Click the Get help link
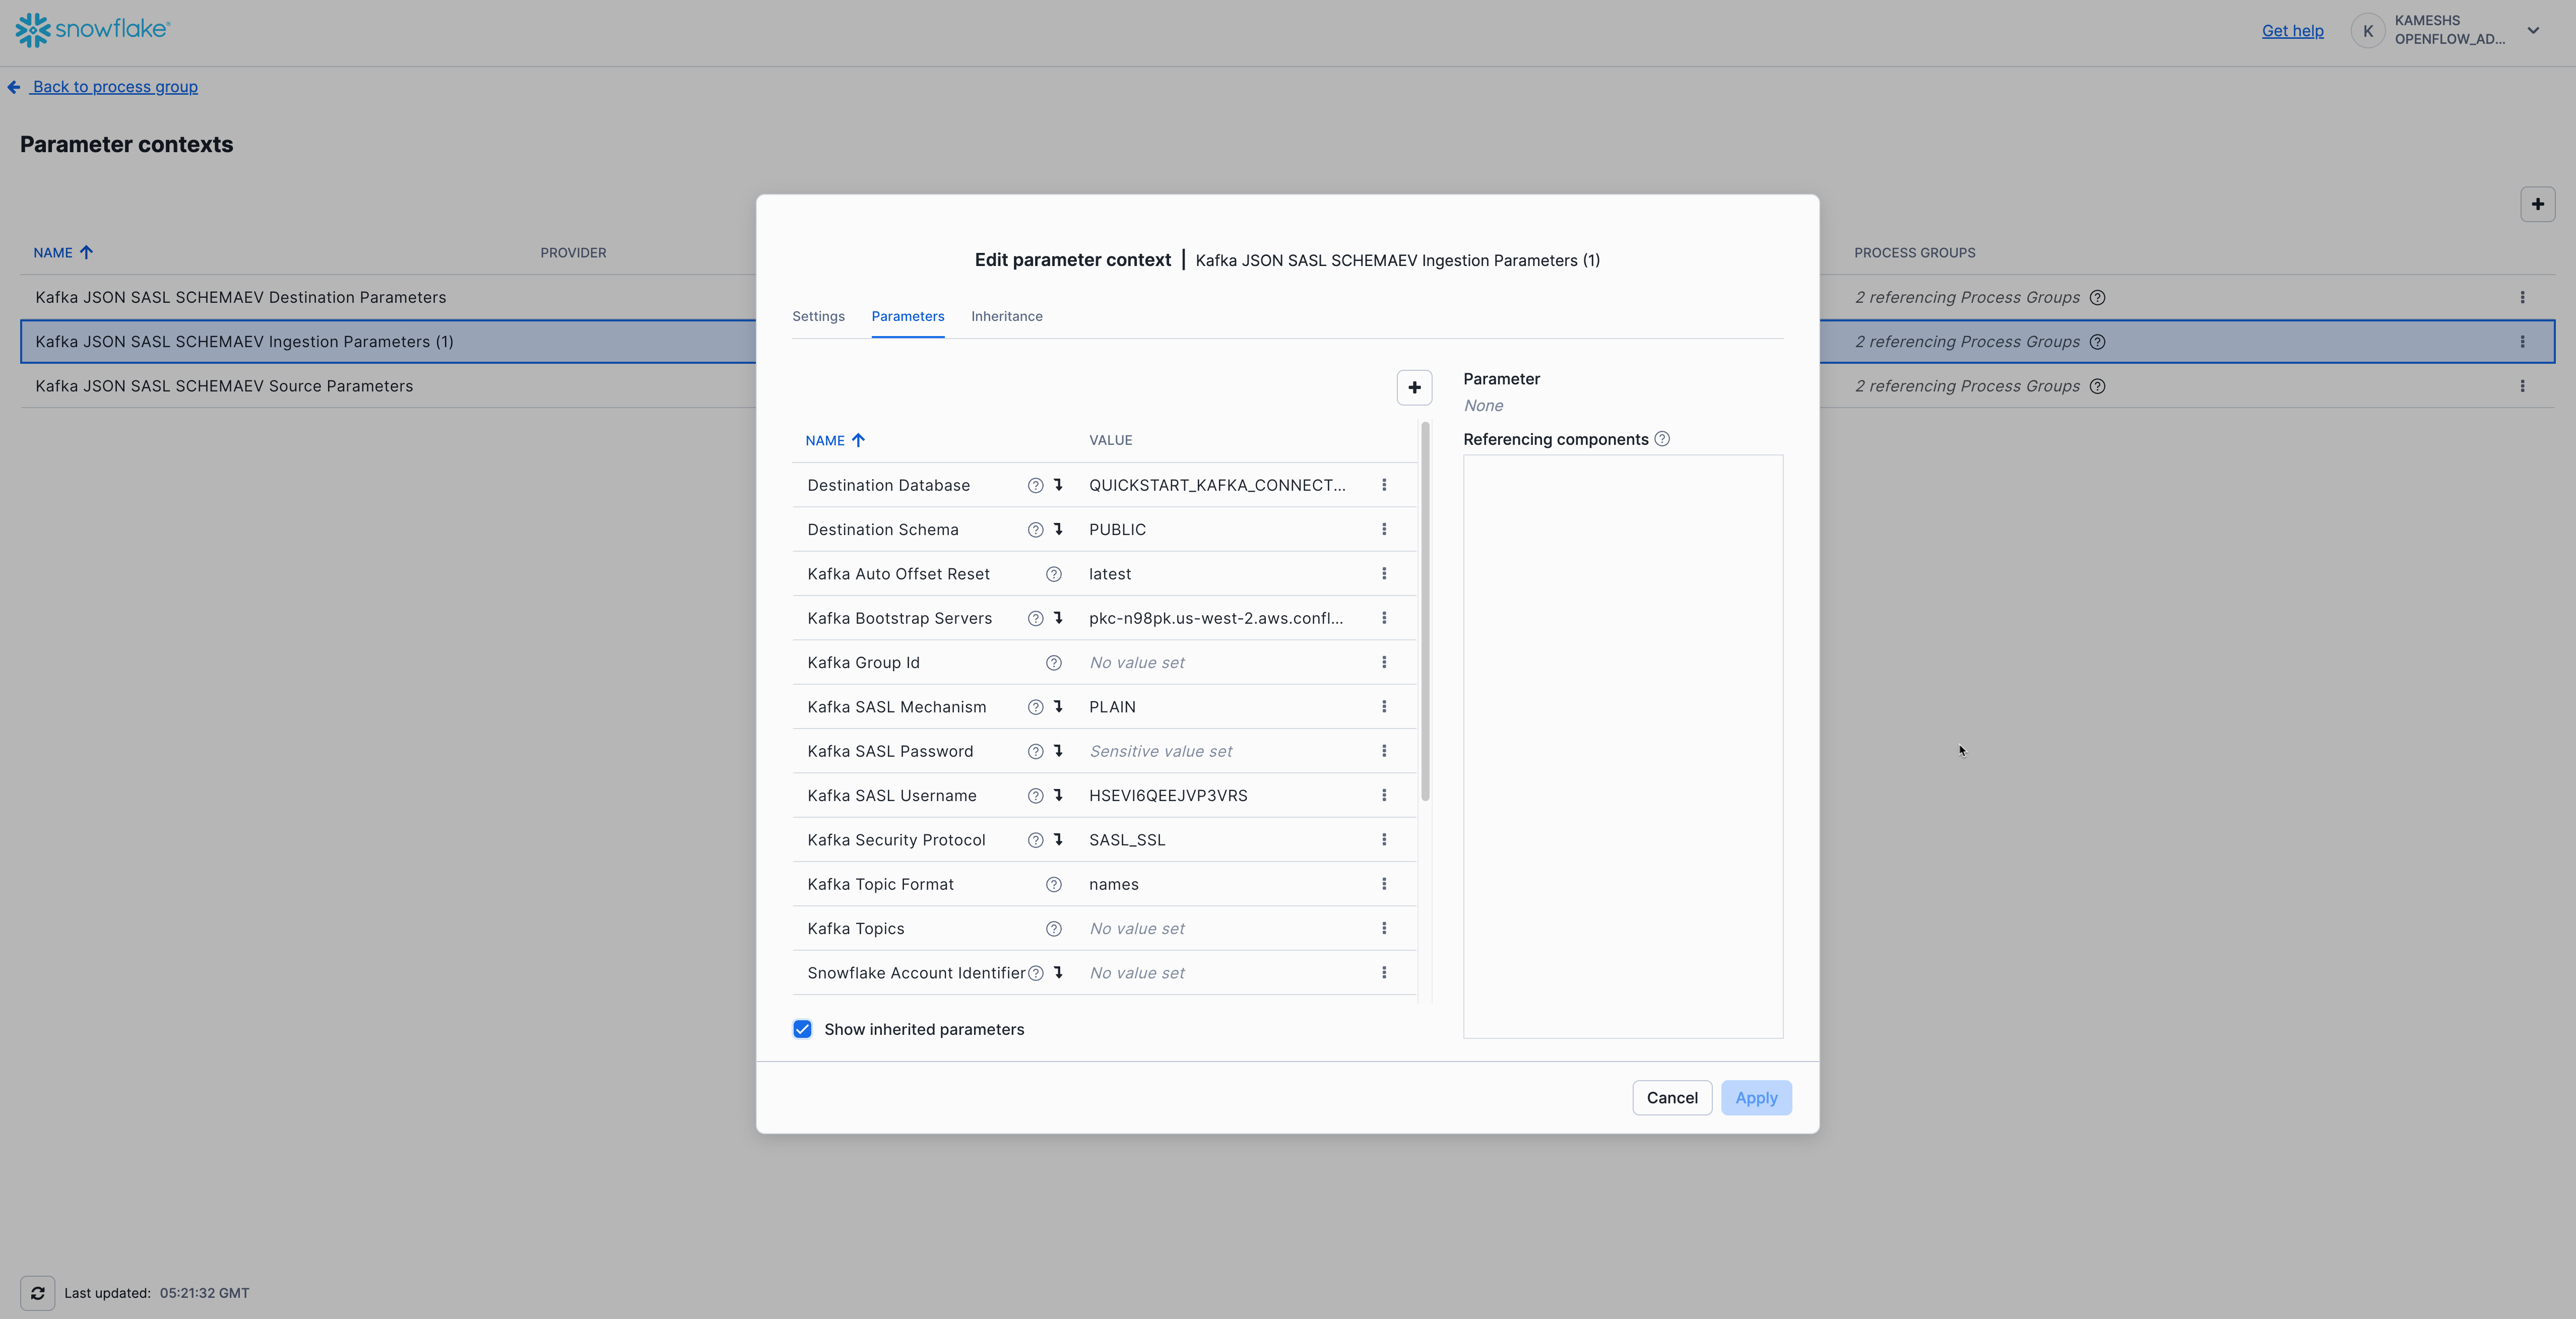Viewport: 2576px width, 1319px height. (x=2292, y=31)
